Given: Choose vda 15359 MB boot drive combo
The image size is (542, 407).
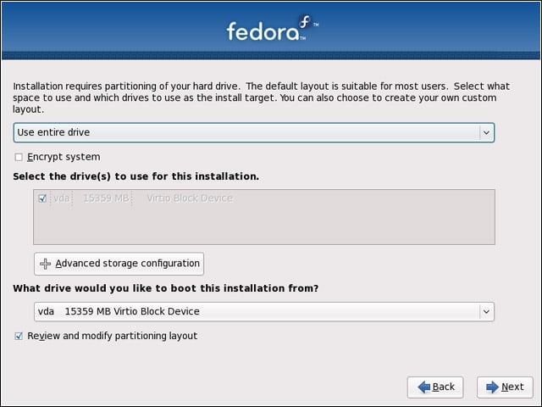Looking at the screenshot, I should (264, 311).
